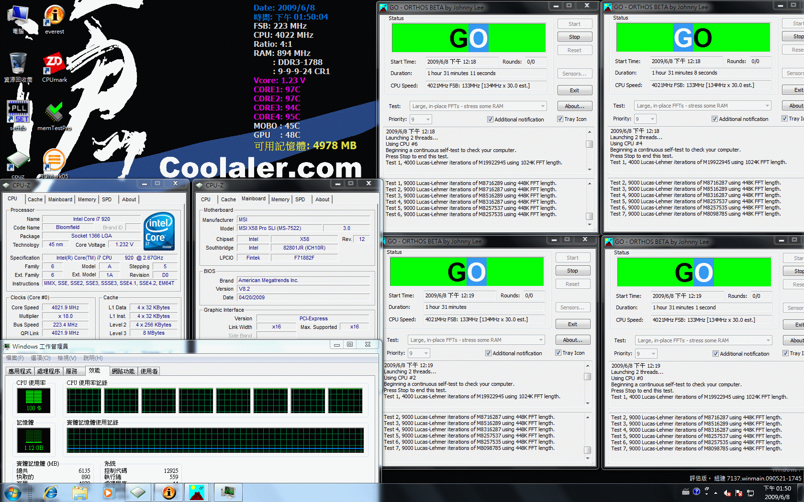
Task: Switch to Everest taskbar button
Action: point(169,492)
